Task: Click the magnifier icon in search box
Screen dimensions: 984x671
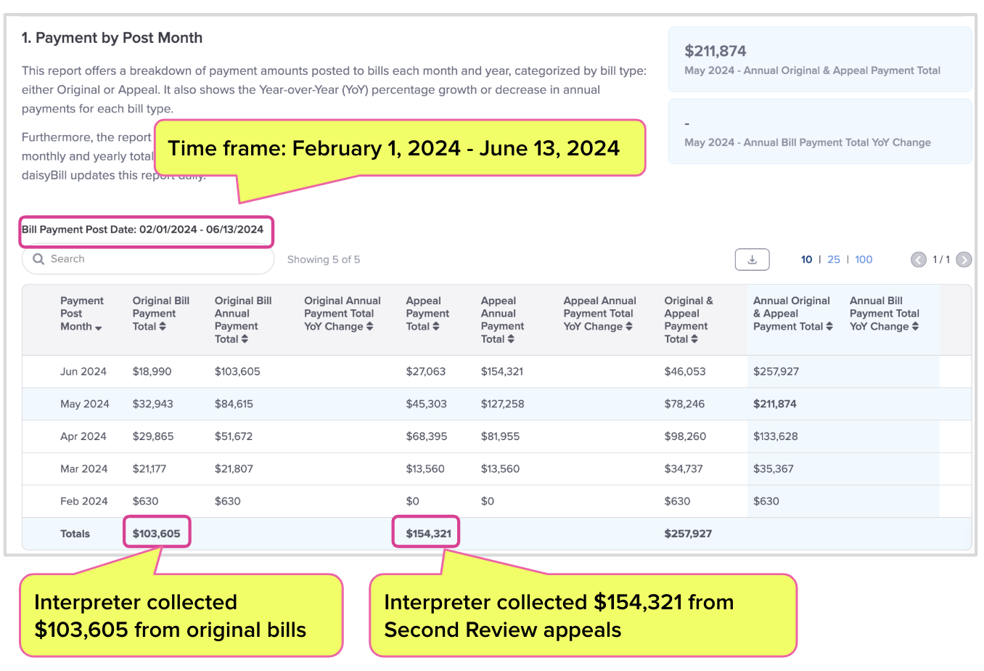Action: (39, 259)
